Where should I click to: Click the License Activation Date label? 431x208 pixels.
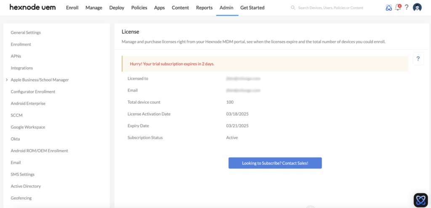(x=149, y=114)
